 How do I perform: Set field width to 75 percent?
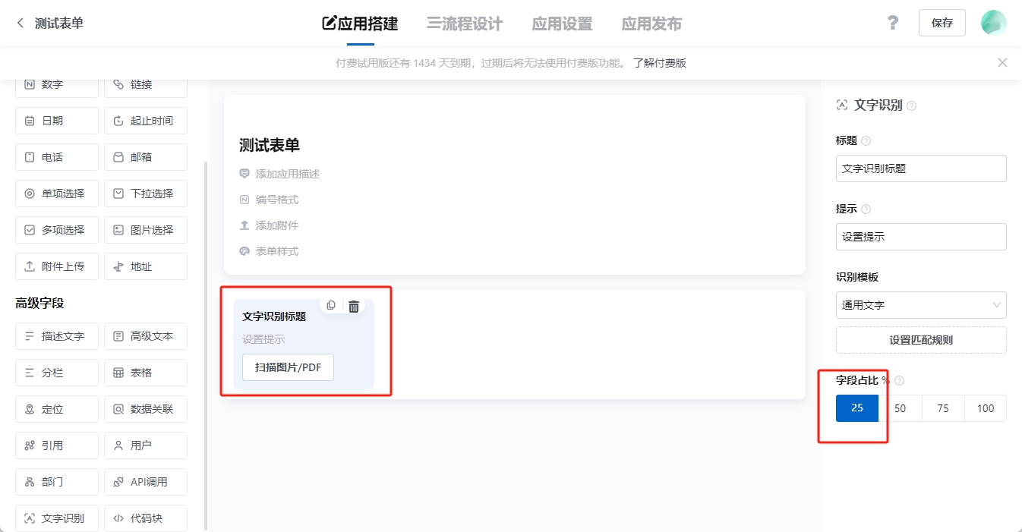tap(943, 408)
